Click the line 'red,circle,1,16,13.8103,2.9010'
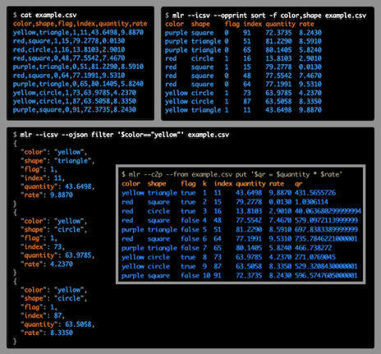Screen dimensions: 381x354 tap(69, 49)
